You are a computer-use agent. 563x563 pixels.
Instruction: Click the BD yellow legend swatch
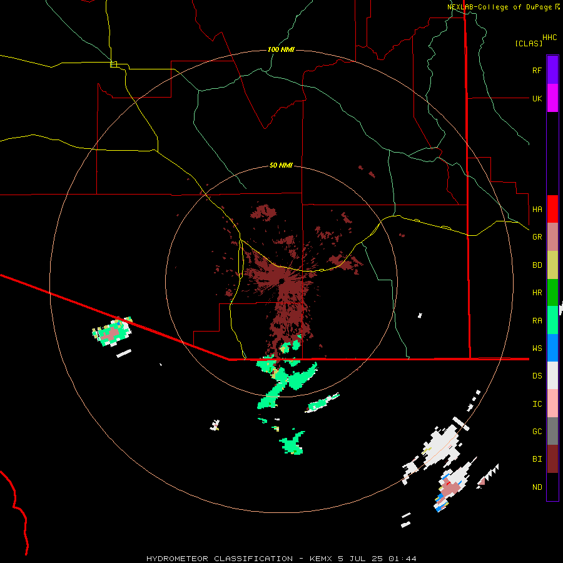click(x=552, y=265)
